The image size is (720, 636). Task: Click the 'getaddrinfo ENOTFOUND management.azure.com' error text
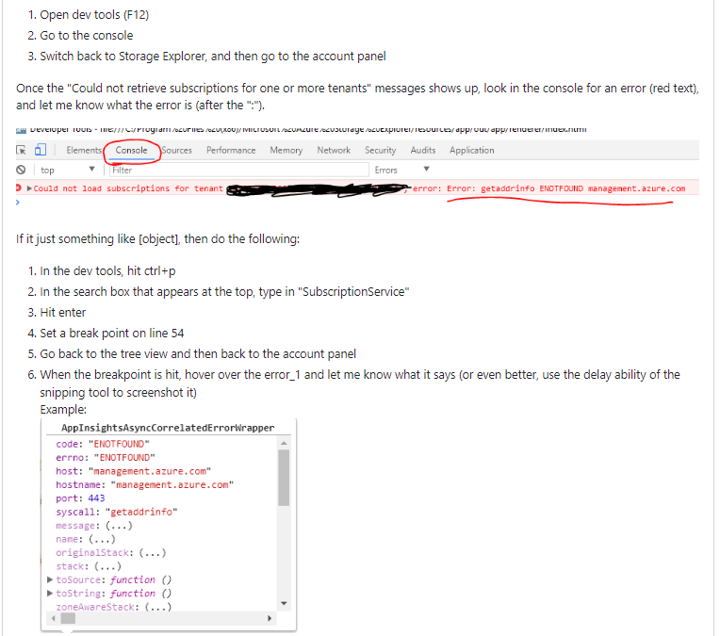tap(582, 188)
